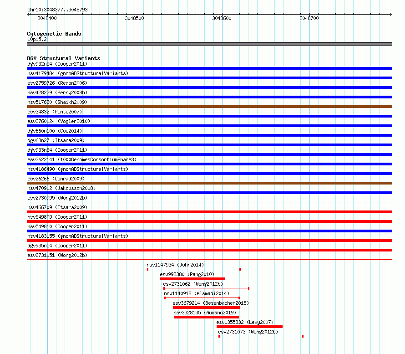
Task: Open nsv4183155 (gnomADStructuralVariants) entry
Action: pyautogui.click(x=78, y=236)
